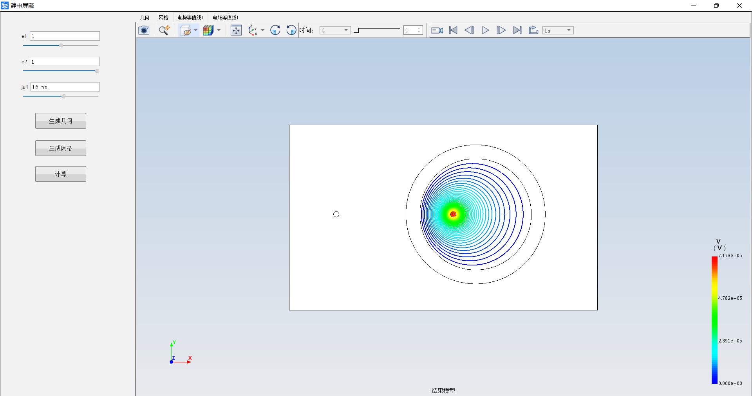
Task: Open the 1x playback speed dropdown
Action: 558,30
